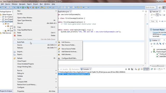
Task: Click the Connect link in Mylyn panel
Action: pyautogui.click(x=156, y=33)
